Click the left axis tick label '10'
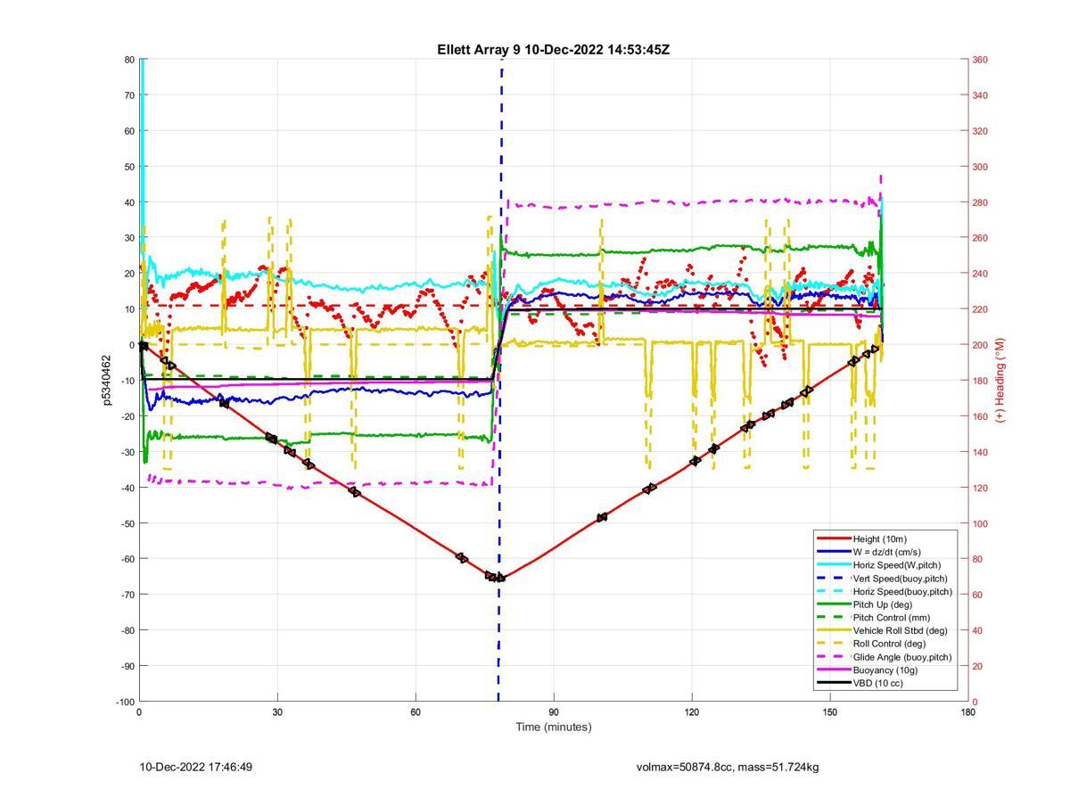The width and height of the screenshot is (1070, 789). coord(128,309)
